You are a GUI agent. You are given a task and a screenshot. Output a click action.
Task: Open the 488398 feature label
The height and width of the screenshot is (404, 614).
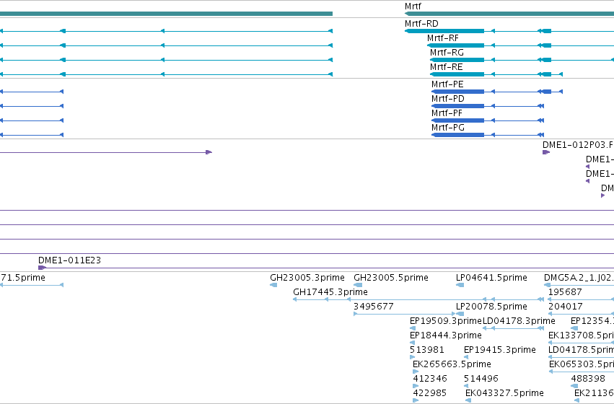click(588, 379)
